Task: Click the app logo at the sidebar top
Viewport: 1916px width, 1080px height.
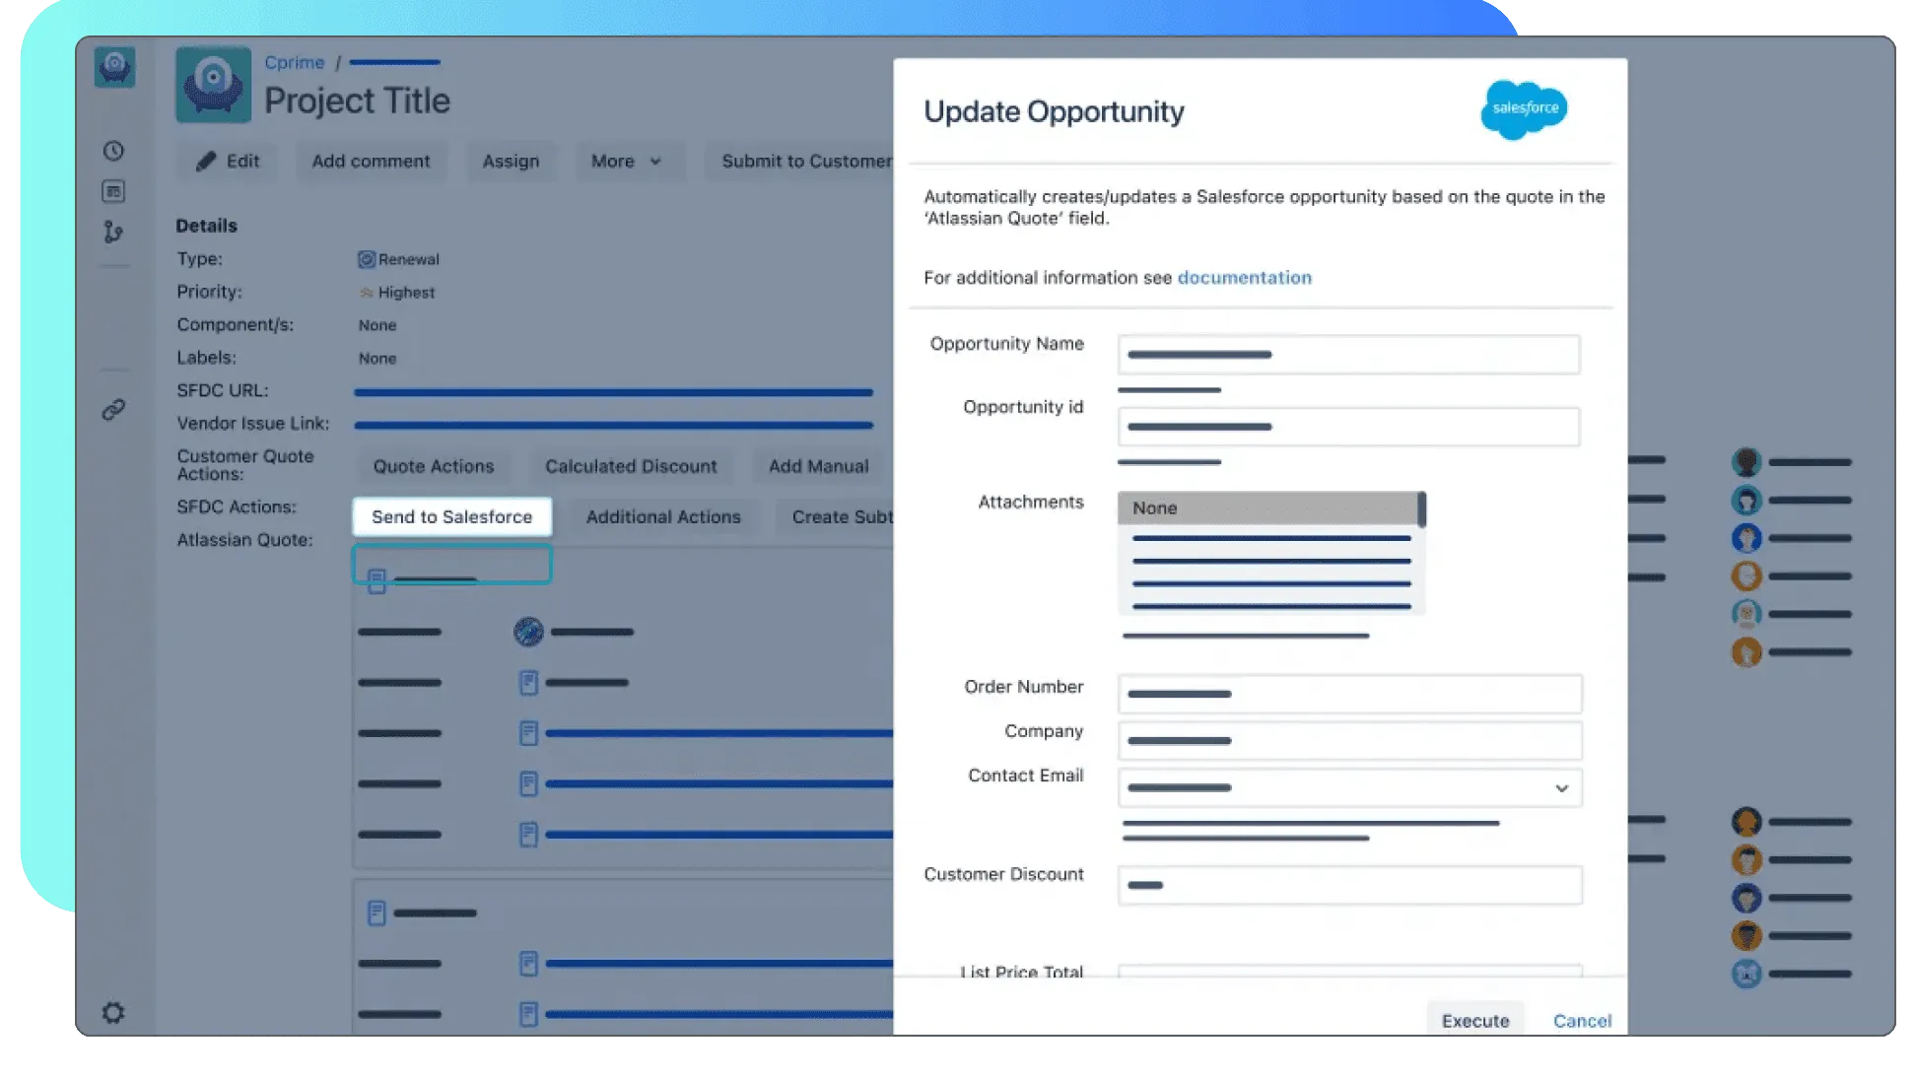Action: coord(114,67)
